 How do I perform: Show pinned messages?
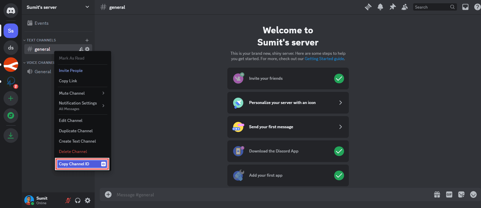pyautogui.click(x=392, y=7)
